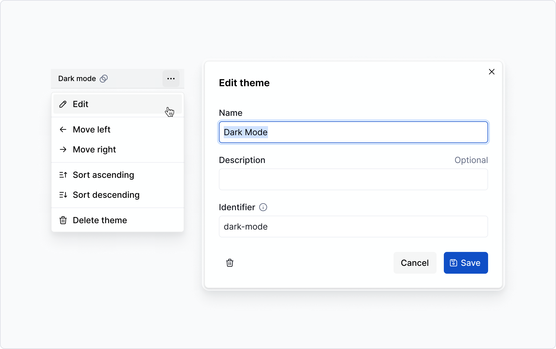Click the left arrow icon

(63, 129)
